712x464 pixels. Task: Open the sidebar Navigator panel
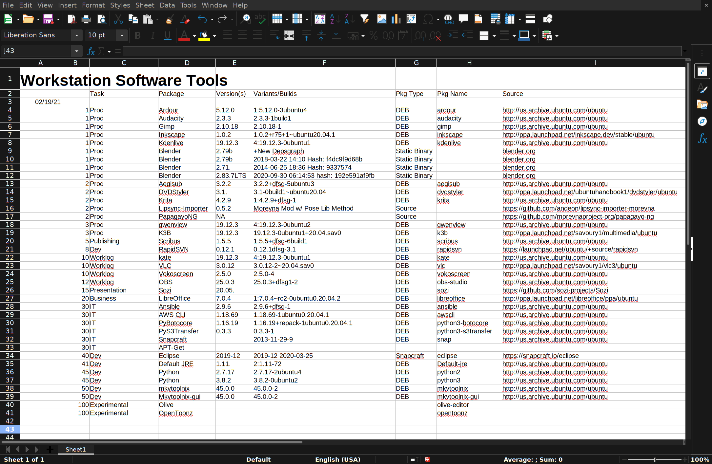tap(702, 121)
